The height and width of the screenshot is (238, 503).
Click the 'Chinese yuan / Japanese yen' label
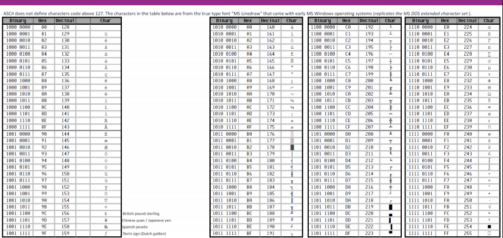147,220
